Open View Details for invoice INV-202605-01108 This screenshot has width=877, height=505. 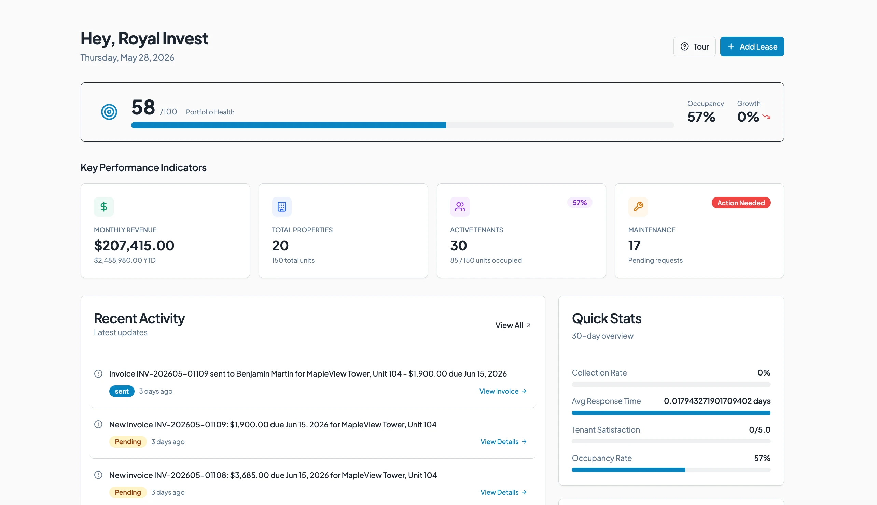(x=503, y=492)
